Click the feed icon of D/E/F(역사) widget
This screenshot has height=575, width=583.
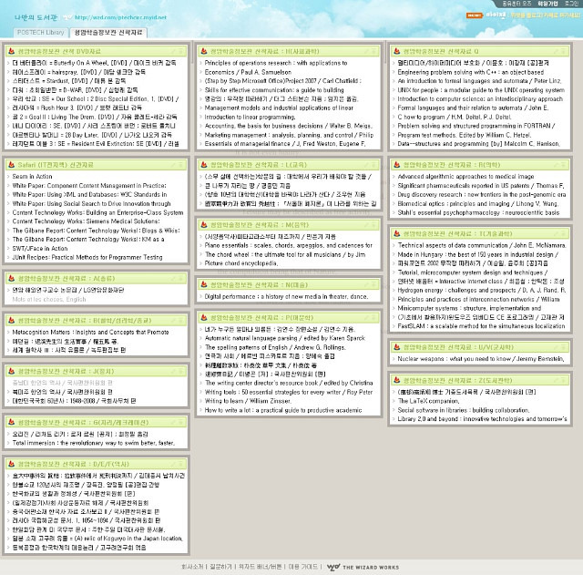[12, 464]
